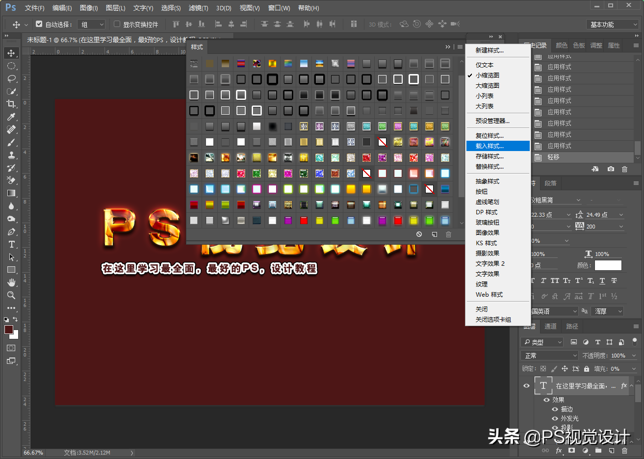Open Styles panel flyout menu icon
This screenshot has height=459, width=644.
(460, 47)
